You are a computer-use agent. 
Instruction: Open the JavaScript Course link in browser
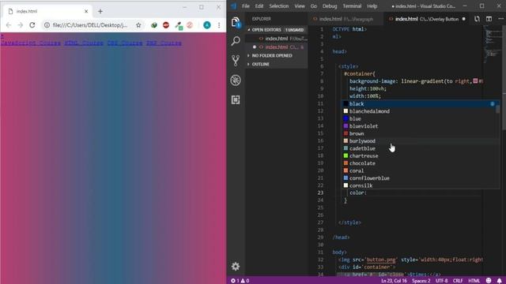30,43
